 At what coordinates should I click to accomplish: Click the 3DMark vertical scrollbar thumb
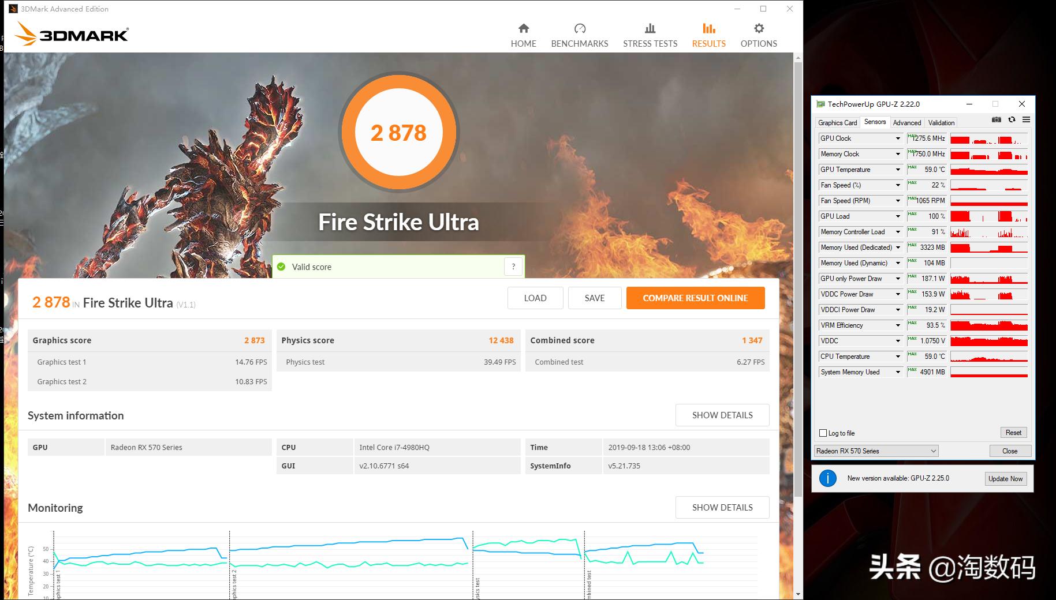(x=798, y=279)
